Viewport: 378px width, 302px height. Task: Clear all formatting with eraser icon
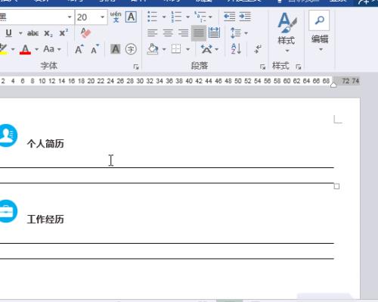[x=85, y=33]
